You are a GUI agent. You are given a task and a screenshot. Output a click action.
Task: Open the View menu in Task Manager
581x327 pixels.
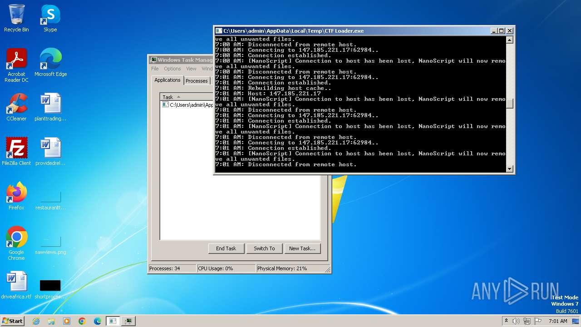[191, 69]
